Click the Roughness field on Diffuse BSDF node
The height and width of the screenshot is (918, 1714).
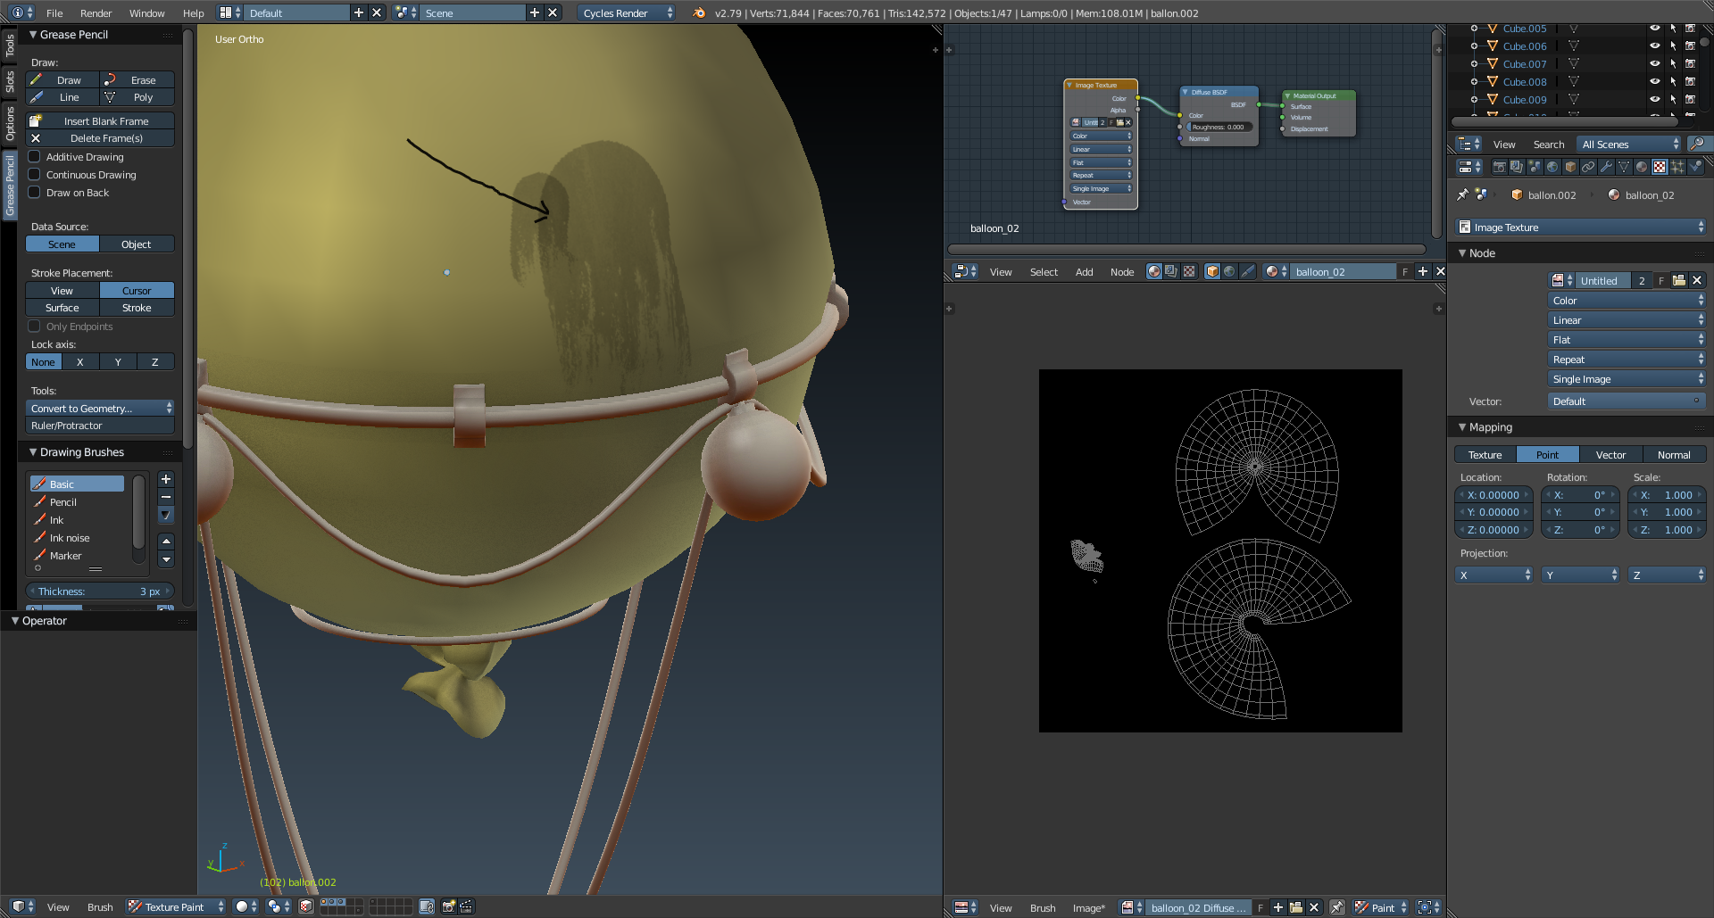pyautogui.click(x=1219, y=127)
